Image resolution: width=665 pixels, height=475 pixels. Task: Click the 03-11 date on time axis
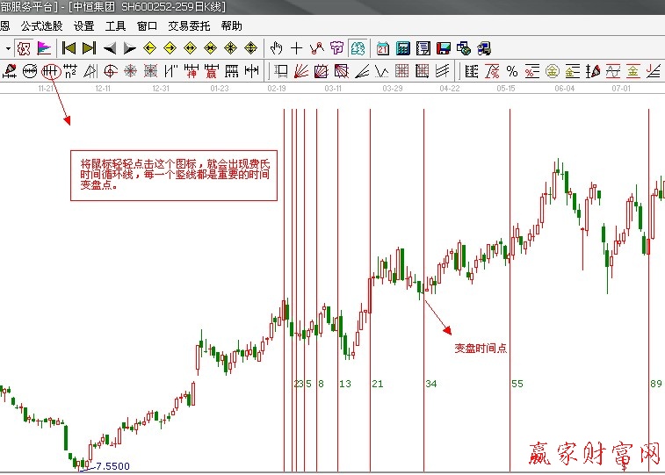point(333,89)
